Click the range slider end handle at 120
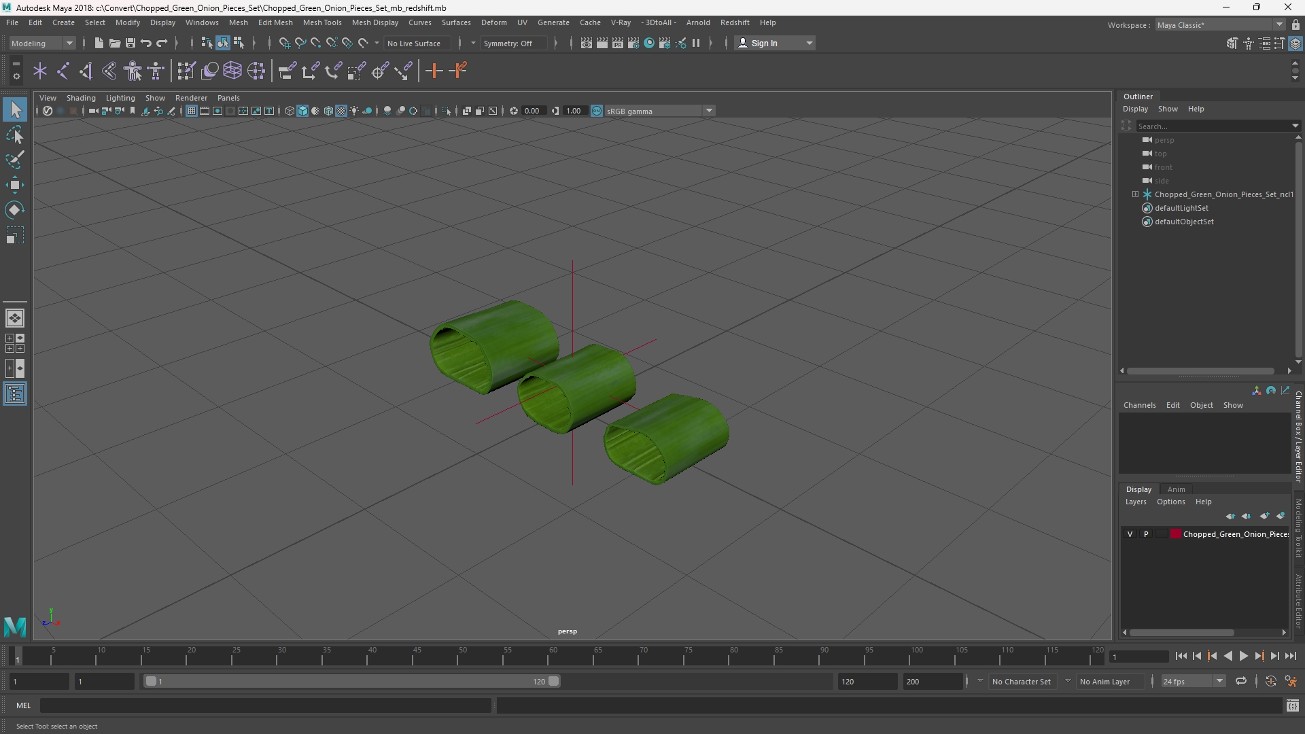This screenshot has height=734, width=1305. tap(554, 681)
